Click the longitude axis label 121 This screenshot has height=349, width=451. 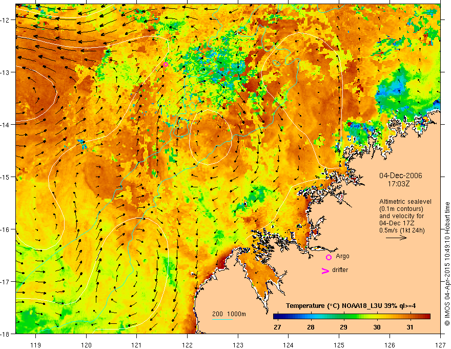click(137, 345)
